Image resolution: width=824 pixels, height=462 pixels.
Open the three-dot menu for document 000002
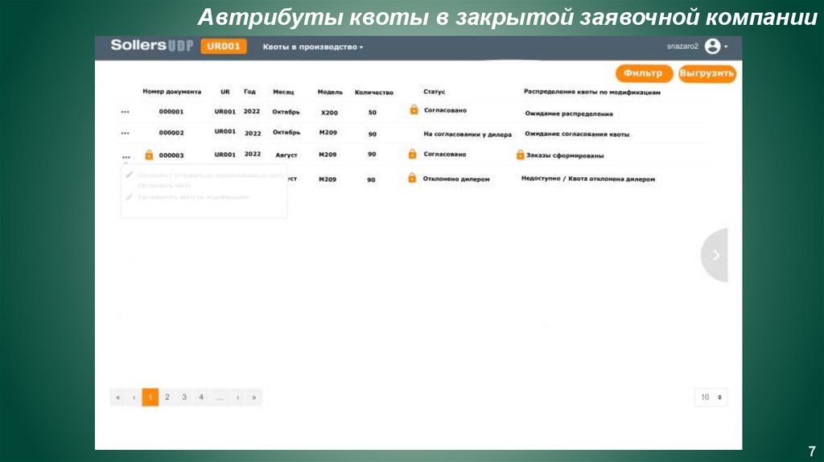(126, 134)
